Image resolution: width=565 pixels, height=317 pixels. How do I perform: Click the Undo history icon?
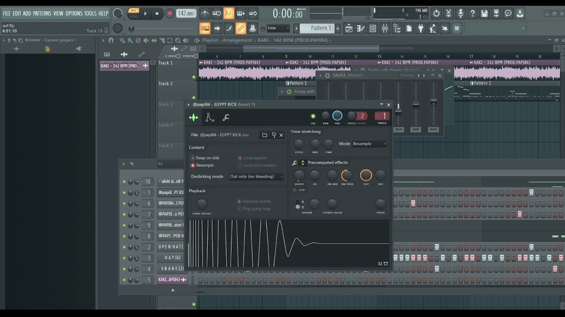tap(437, 13)
